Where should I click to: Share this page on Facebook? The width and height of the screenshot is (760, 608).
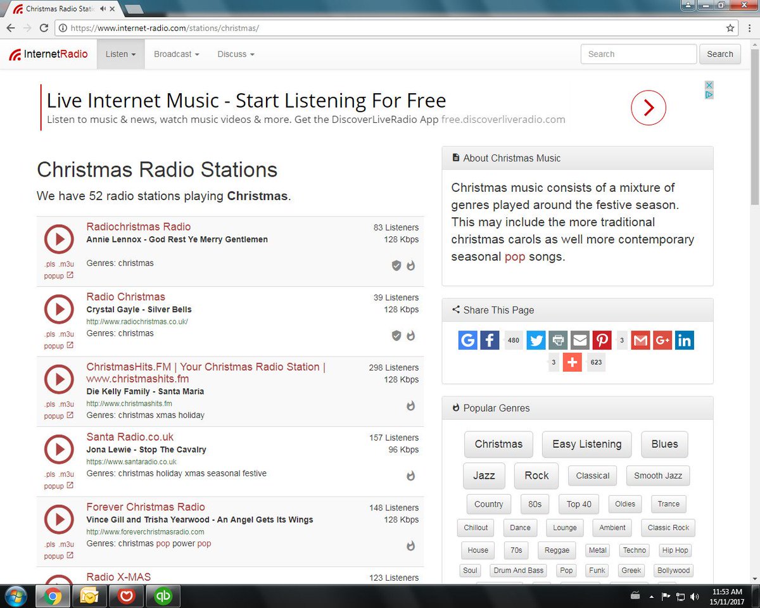coord(490,340)
